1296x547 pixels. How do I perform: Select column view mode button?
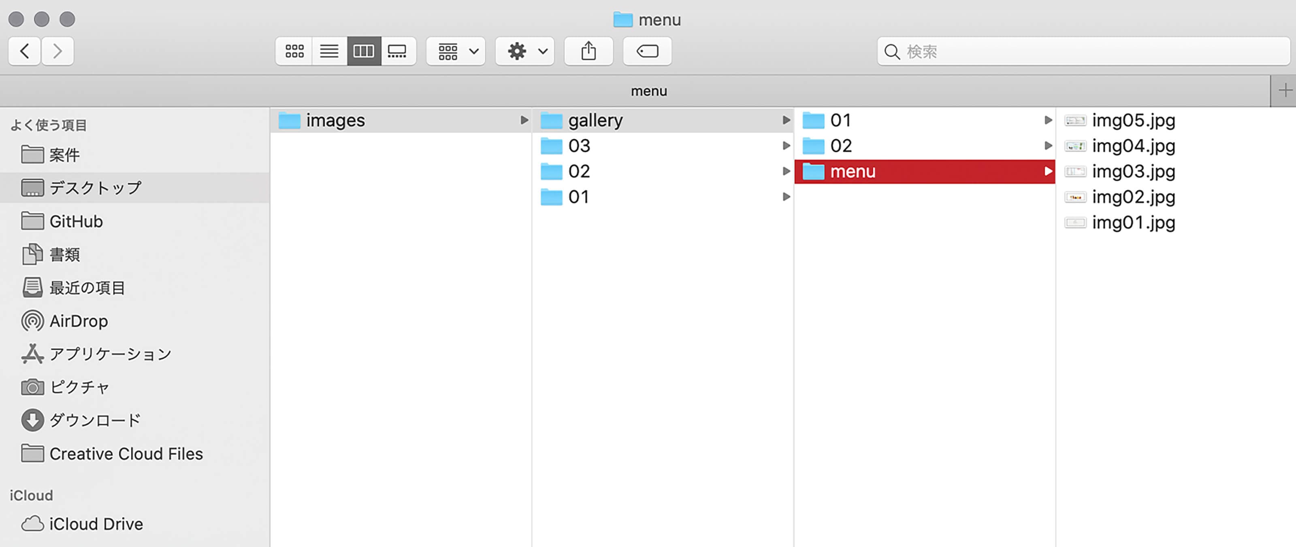[x=364, y=51]
